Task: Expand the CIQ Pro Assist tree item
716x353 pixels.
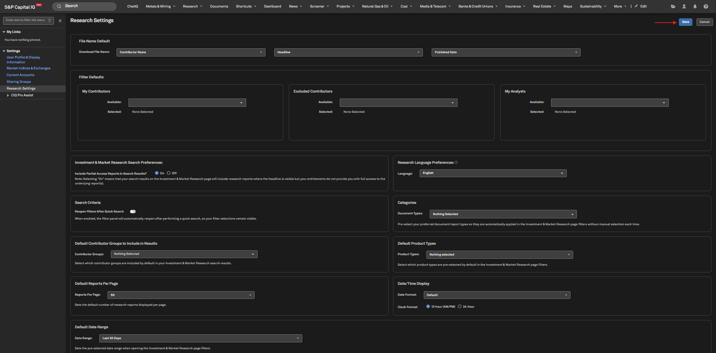Action: point(8,95)
